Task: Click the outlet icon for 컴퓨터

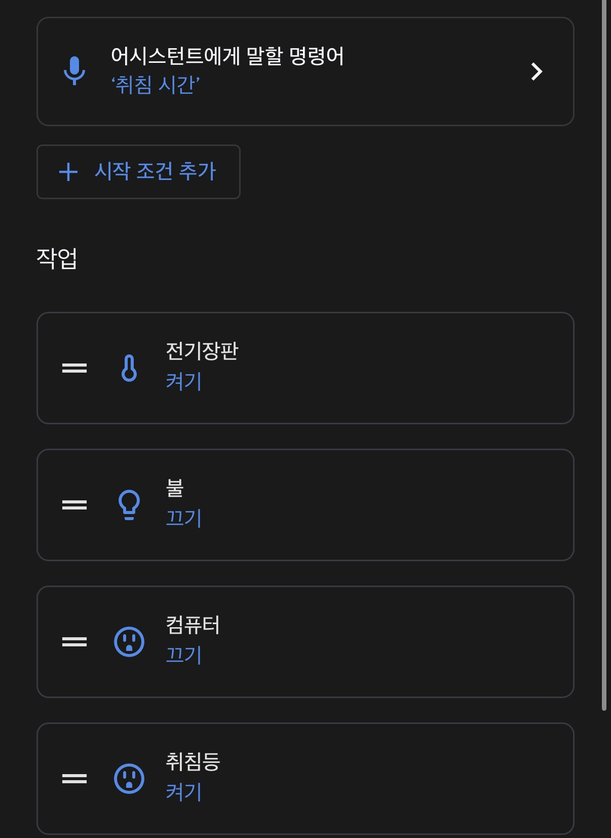Action: click(129, 642)
